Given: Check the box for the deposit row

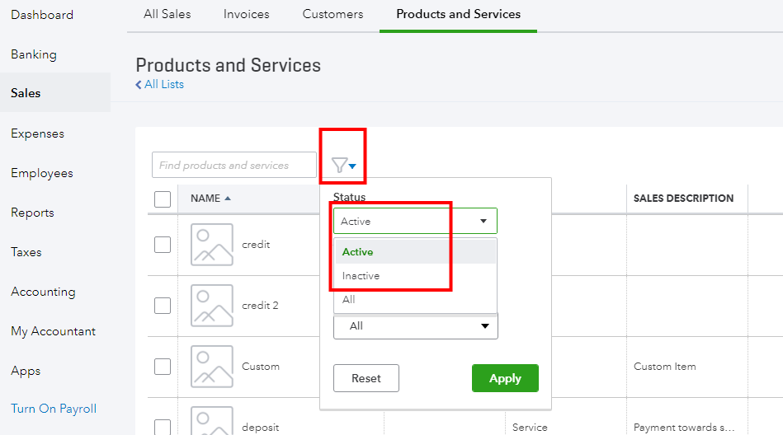Looking at the screenshot, I should click(x=163, y=427).
